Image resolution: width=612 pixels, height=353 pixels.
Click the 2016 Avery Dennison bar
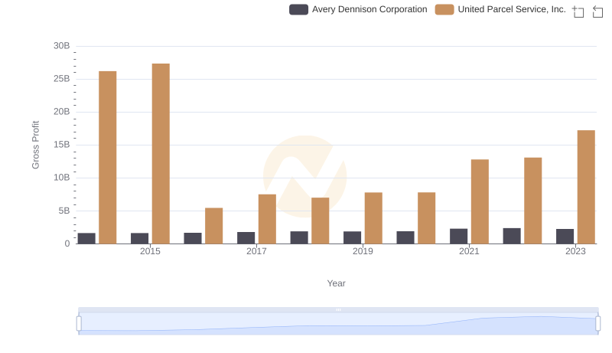pos(193,238)
